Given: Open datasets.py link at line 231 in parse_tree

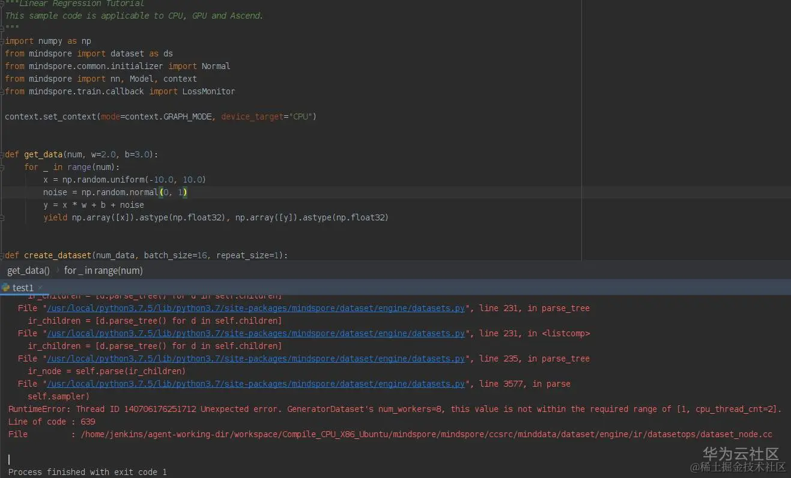Looking at the screenshot, I should (256, 308).
